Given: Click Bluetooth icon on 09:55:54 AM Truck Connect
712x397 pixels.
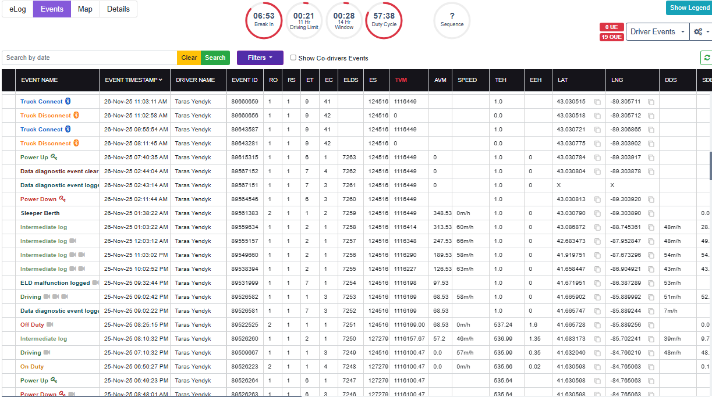Looking at the screenshot, I should tap(68, 129).
